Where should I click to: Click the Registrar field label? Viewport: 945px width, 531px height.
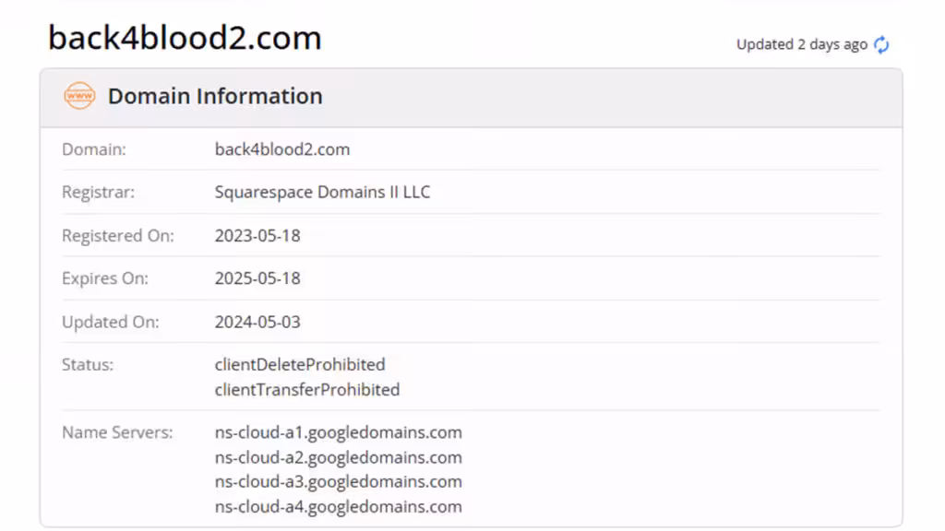pyautogui.click(x=98, y=193)
